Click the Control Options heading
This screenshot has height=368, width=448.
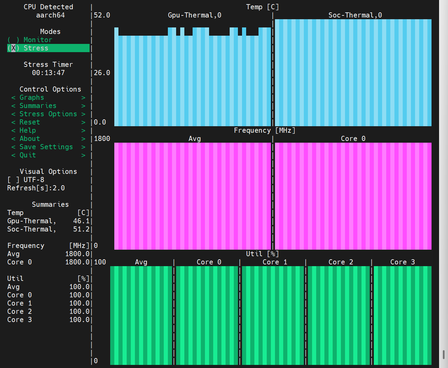tap(50, 89)
